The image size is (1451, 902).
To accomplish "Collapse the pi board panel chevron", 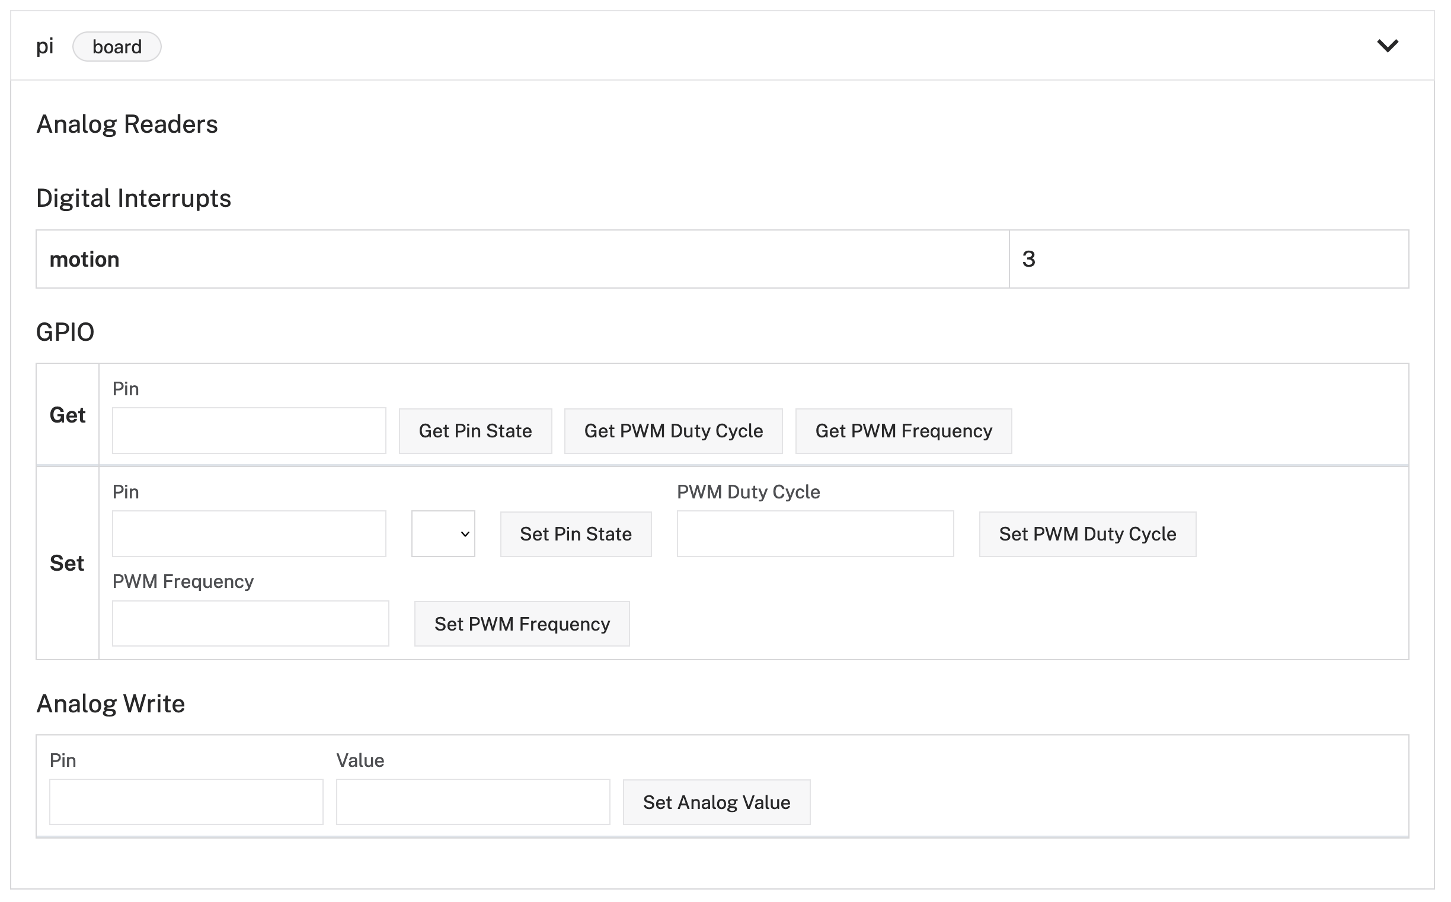I will pyautogui.click(x=1387, y=46).
